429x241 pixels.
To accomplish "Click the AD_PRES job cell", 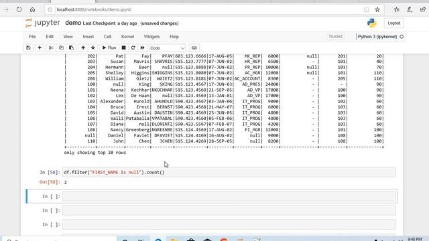I will pyautogui.click(x=251, y=84).
